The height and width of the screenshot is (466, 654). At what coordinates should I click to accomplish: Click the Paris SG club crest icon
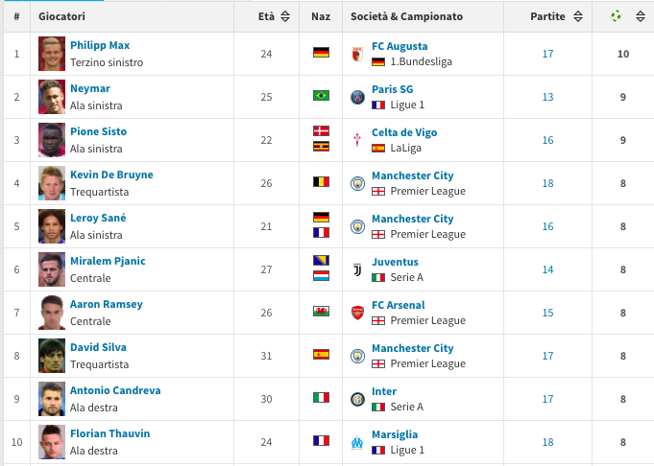(x=357, y=97)
